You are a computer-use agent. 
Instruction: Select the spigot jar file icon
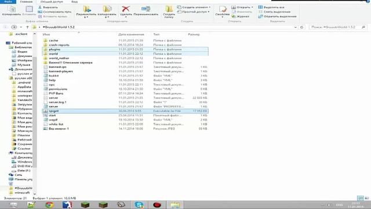(x=45, y=111)
